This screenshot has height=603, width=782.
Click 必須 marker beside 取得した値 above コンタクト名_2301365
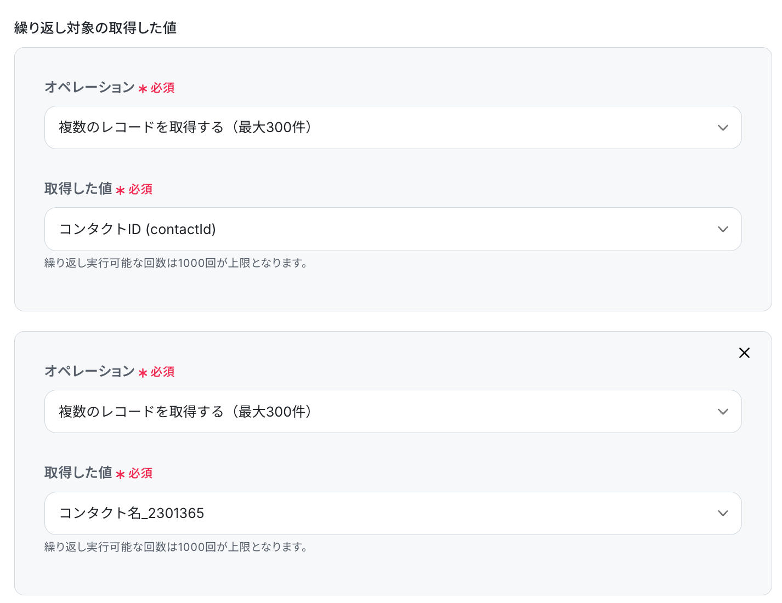[140, 474]
